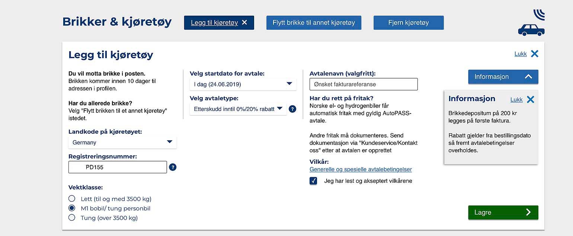Viewport: 573px width, 236px height.
Task: Click X icon on Legg til kjøretøy tab
Action: coord(244,23)
